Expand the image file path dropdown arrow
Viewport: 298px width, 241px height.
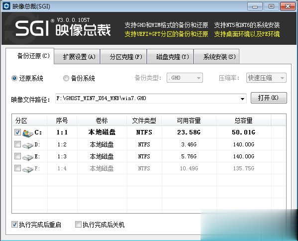tap(242, 99)
